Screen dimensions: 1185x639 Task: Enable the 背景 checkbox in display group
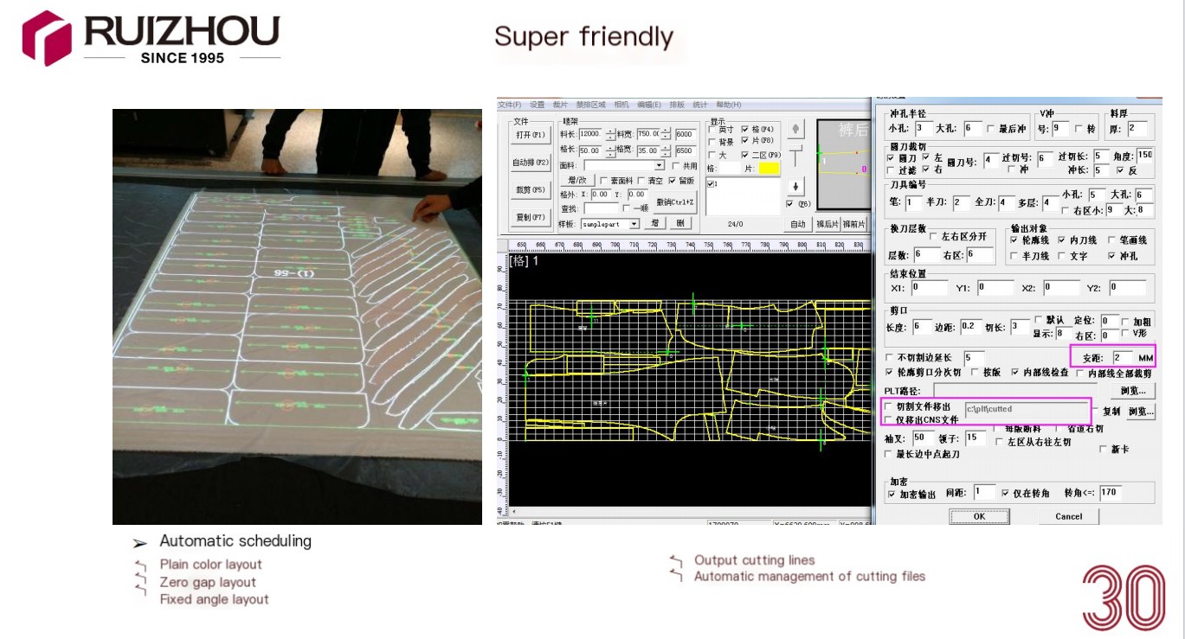(x=712, y=142)
